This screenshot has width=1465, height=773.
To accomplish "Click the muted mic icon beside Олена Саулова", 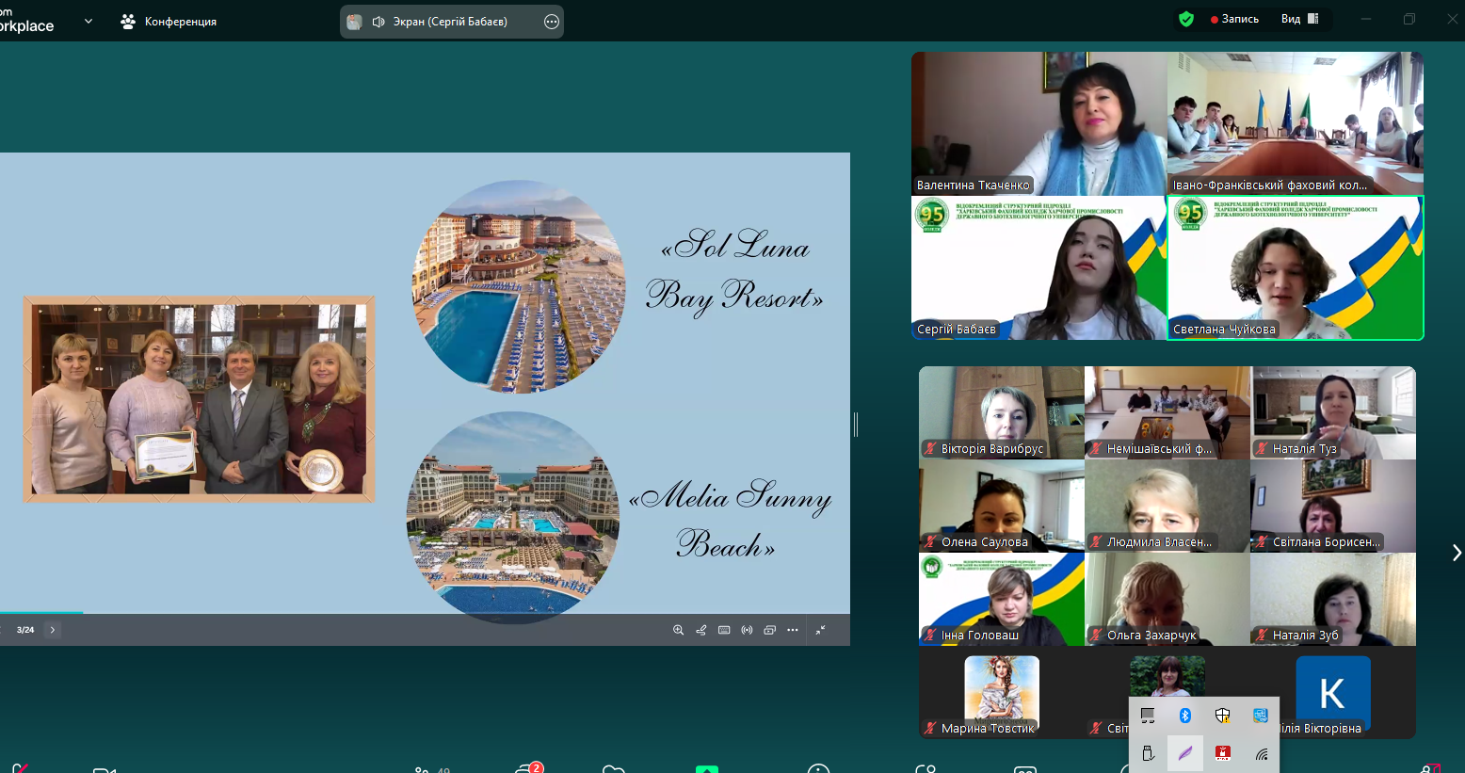I will pos(930,542).
